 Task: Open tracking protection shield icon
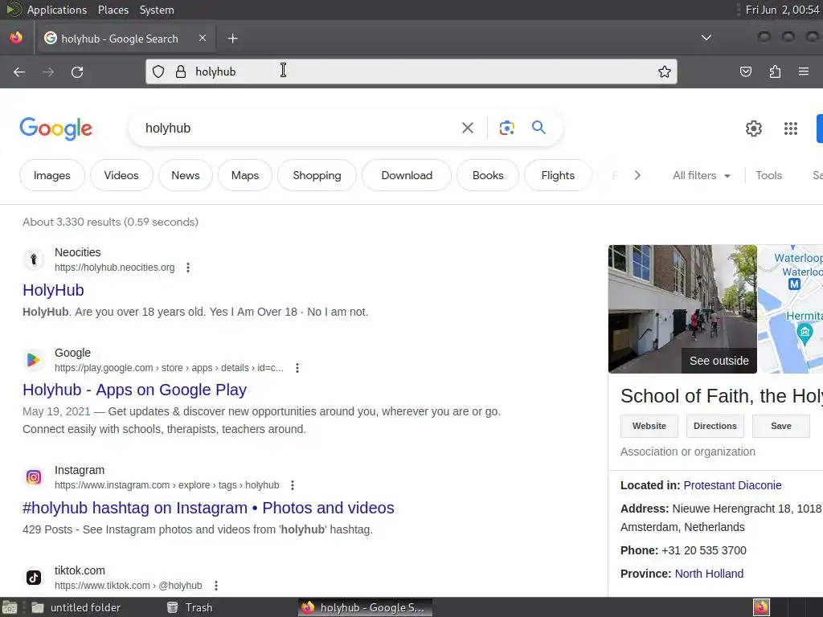click(x=158, y=72)
